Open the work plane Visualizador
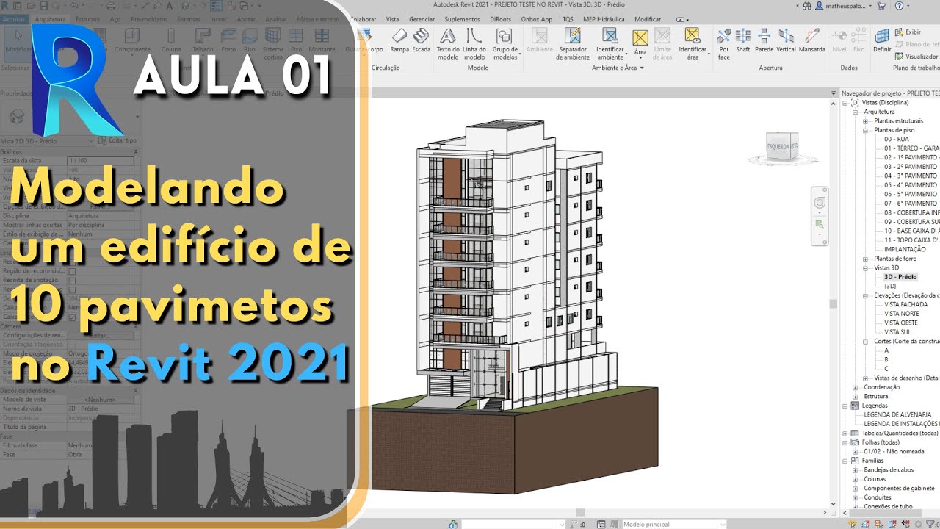The image size is (940, 529). pos(916,57)
